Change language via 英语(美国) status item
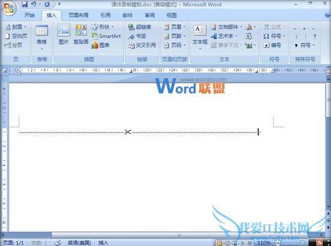The image size is (331, 246). pyautogui.click(x=79, y=243)
